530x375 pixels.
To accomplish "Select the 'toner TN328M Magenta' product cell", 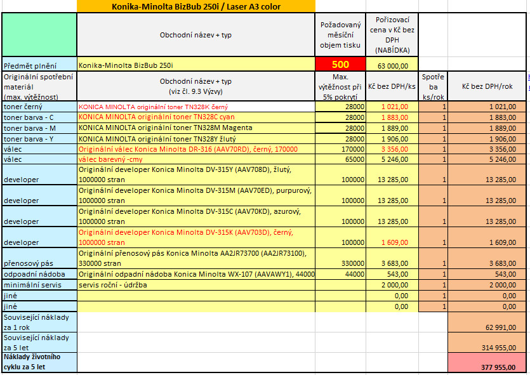I will [x=196, y=128].
